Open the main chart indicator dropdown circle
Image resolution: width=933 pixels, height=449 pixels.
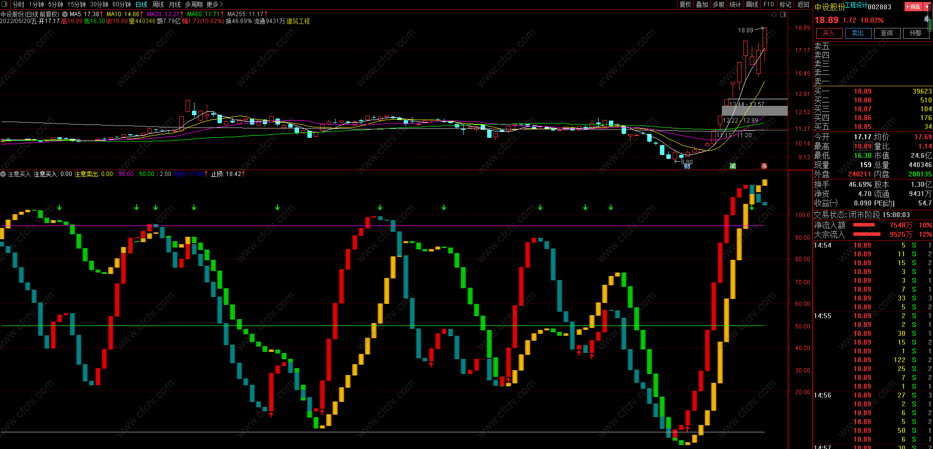tap(64, 14)
